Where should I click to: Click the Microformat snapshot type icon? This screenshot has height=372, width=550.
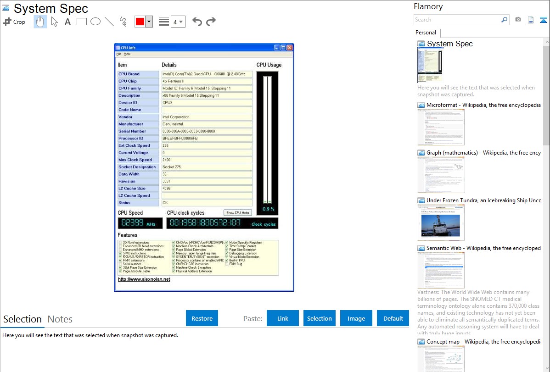(x=421, y=105)
